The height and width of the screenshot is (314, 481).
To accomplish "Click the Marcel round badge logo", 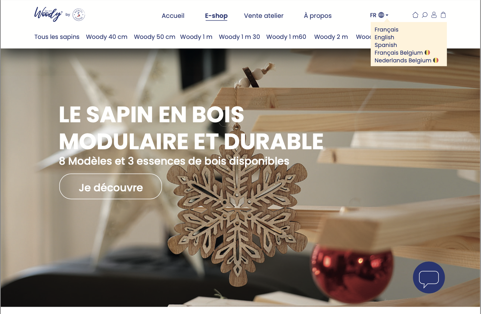I will (x=79, y=15).
